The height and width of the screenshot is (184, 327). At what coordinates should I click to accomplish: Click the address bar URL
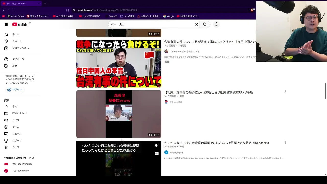click(108, 10)
